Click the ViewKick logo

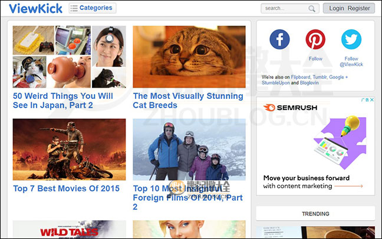coord(35,8)
